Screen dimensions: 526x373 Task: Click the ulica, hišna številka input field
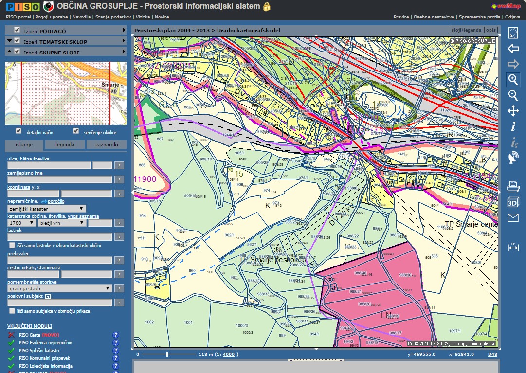click(x=49, y=166)
